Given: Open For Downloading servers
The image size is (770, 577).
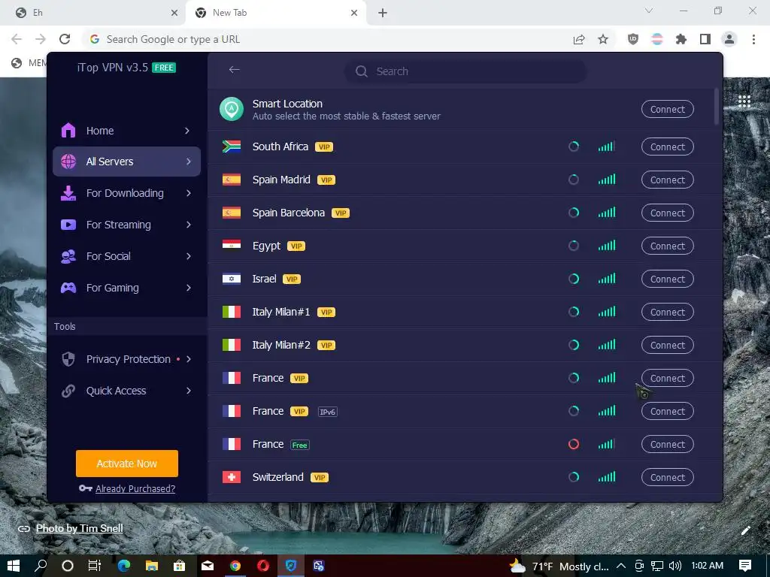Looking at the screenshot, I should (x=126, y=193).
